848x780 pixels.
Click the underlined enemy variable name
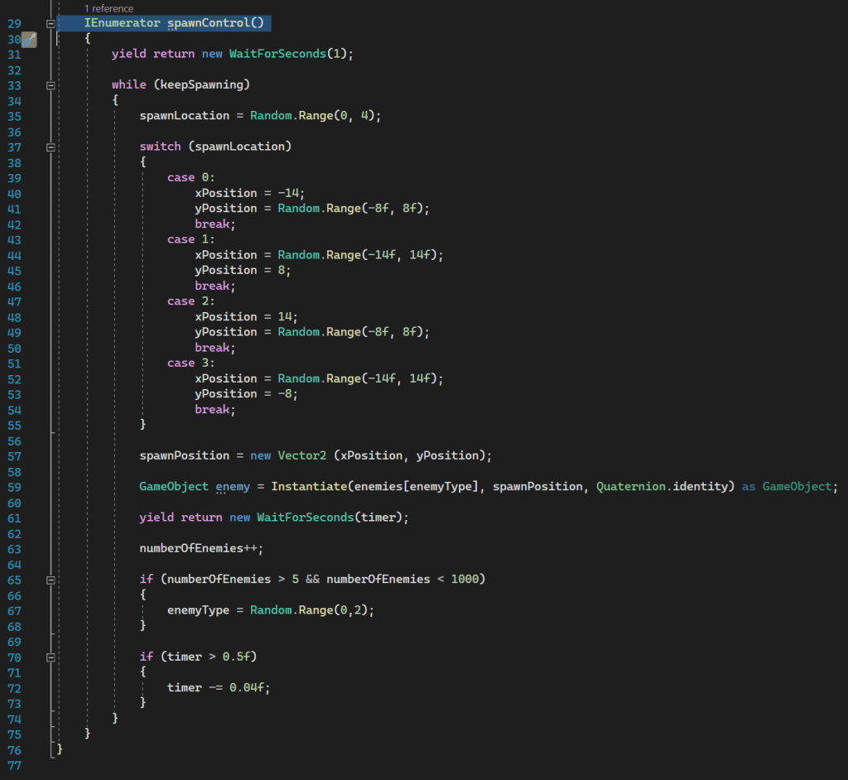(233, 487)
